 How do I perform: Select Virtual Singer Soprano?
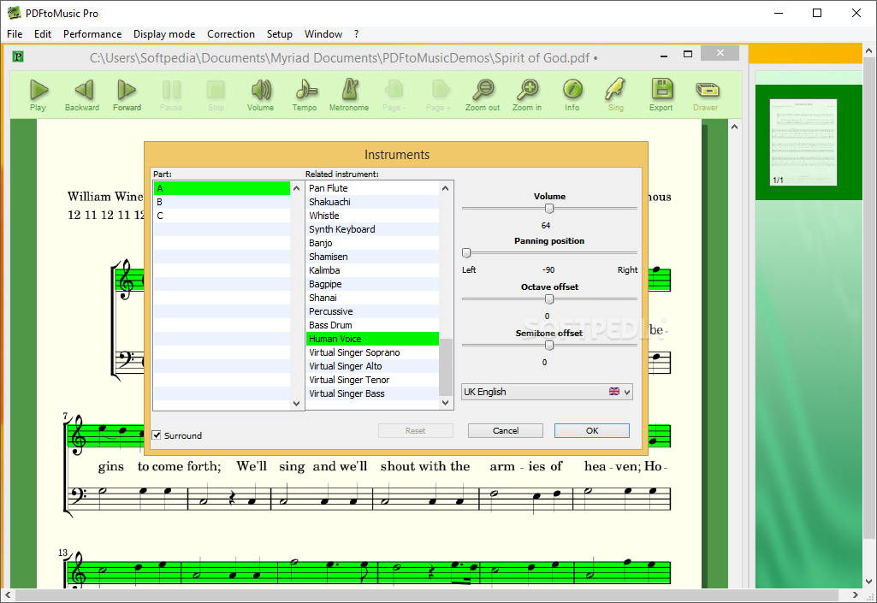[x=372, y=353]
